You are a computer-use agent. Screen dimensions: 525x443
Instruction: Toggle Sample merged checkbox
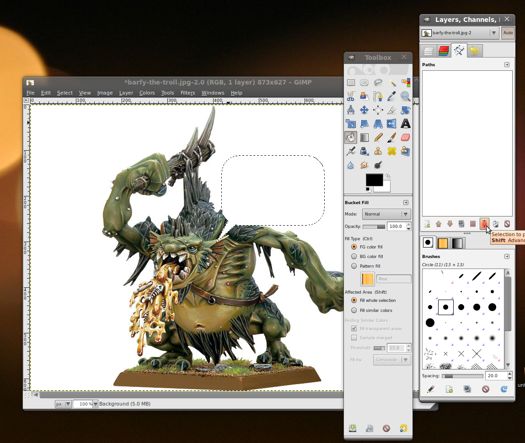354,338
